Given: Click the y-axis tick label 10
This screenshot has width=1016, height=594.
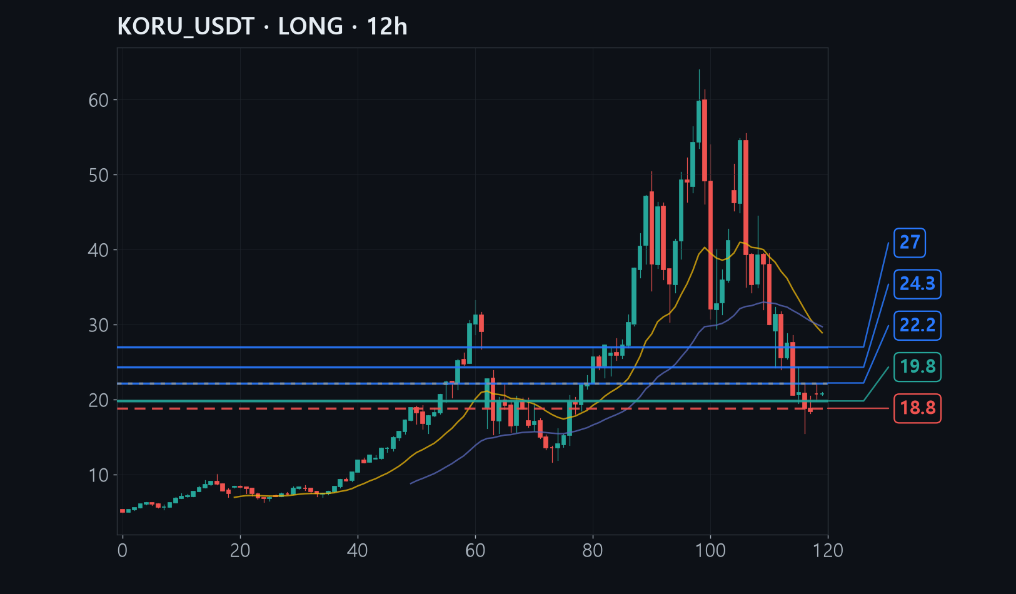Looking at the screenshot, I should pyautogui.click(x=99, y=475).
